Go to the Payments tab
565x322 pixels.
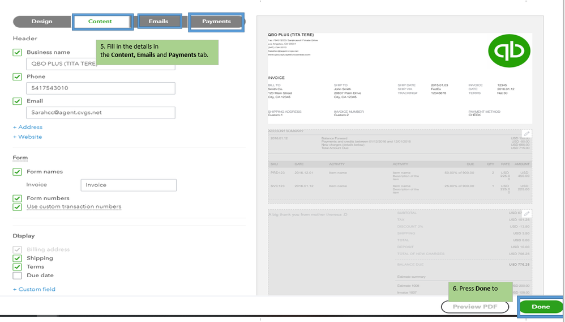[x=216, y=22]
